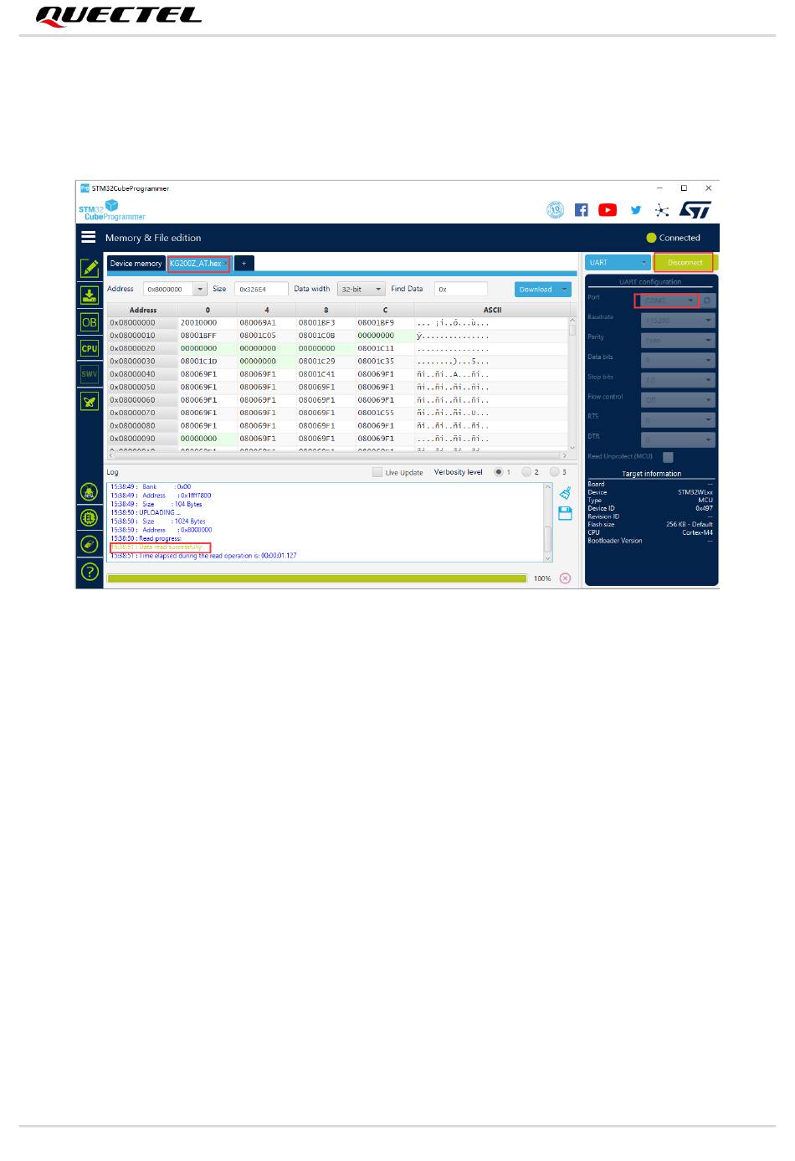Open the SWV viewer panel
The image size is (795, 1161).
(90, 374)
